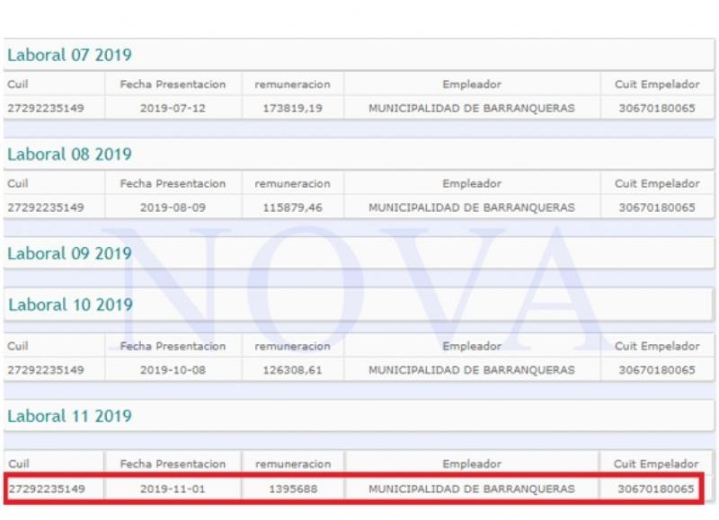Click MUNICIPALIDAD DE BARRANQUERAS in the 2019-11-01 row
Viewport: 719px width, 520px height.
(472, 489)
